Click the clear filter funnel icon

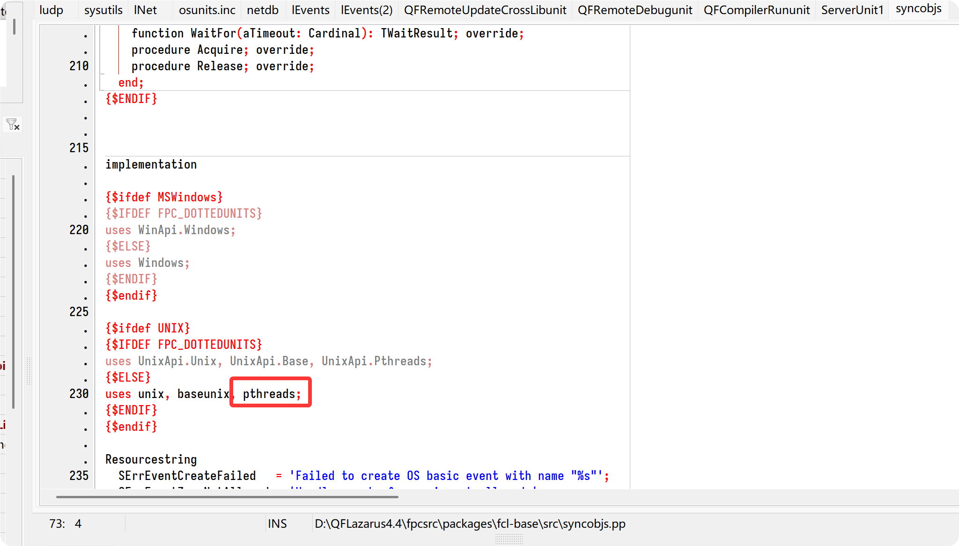(x=12, y=125)
